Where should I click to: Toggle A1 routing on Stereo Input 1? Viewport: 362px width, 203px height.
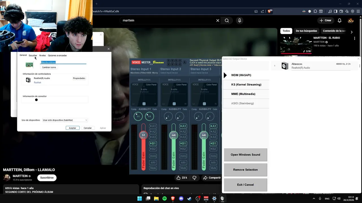tap(153, 126)
